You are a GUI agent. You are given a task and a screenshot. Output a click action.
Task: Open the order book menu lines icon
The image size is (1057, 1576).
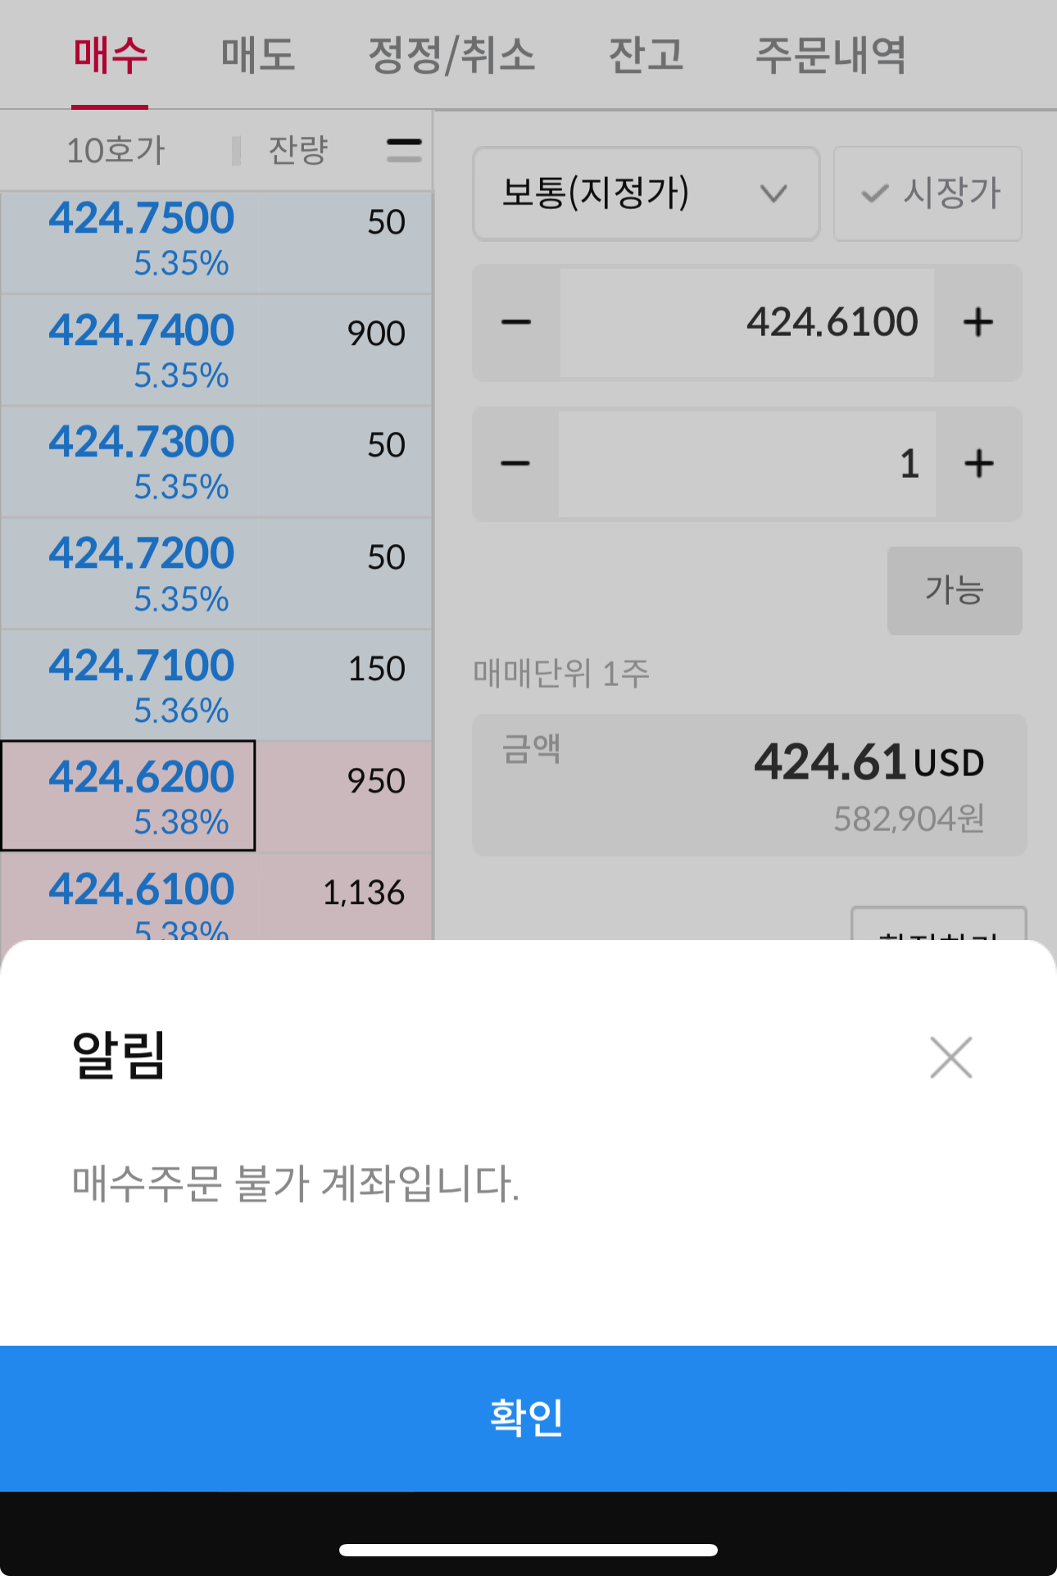[x=404, y=150]
